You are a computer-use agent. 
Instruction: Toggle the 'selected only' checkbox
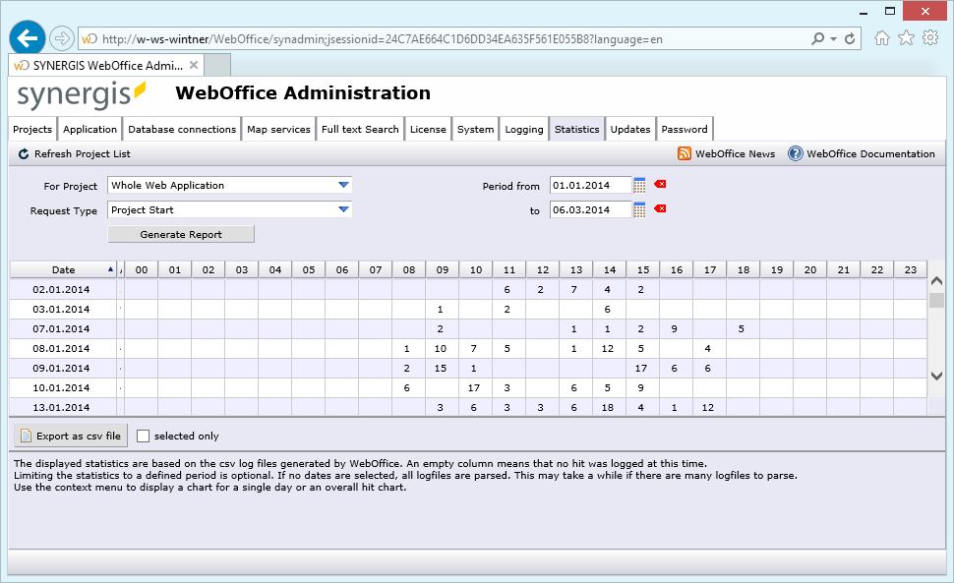pos(143,436)
